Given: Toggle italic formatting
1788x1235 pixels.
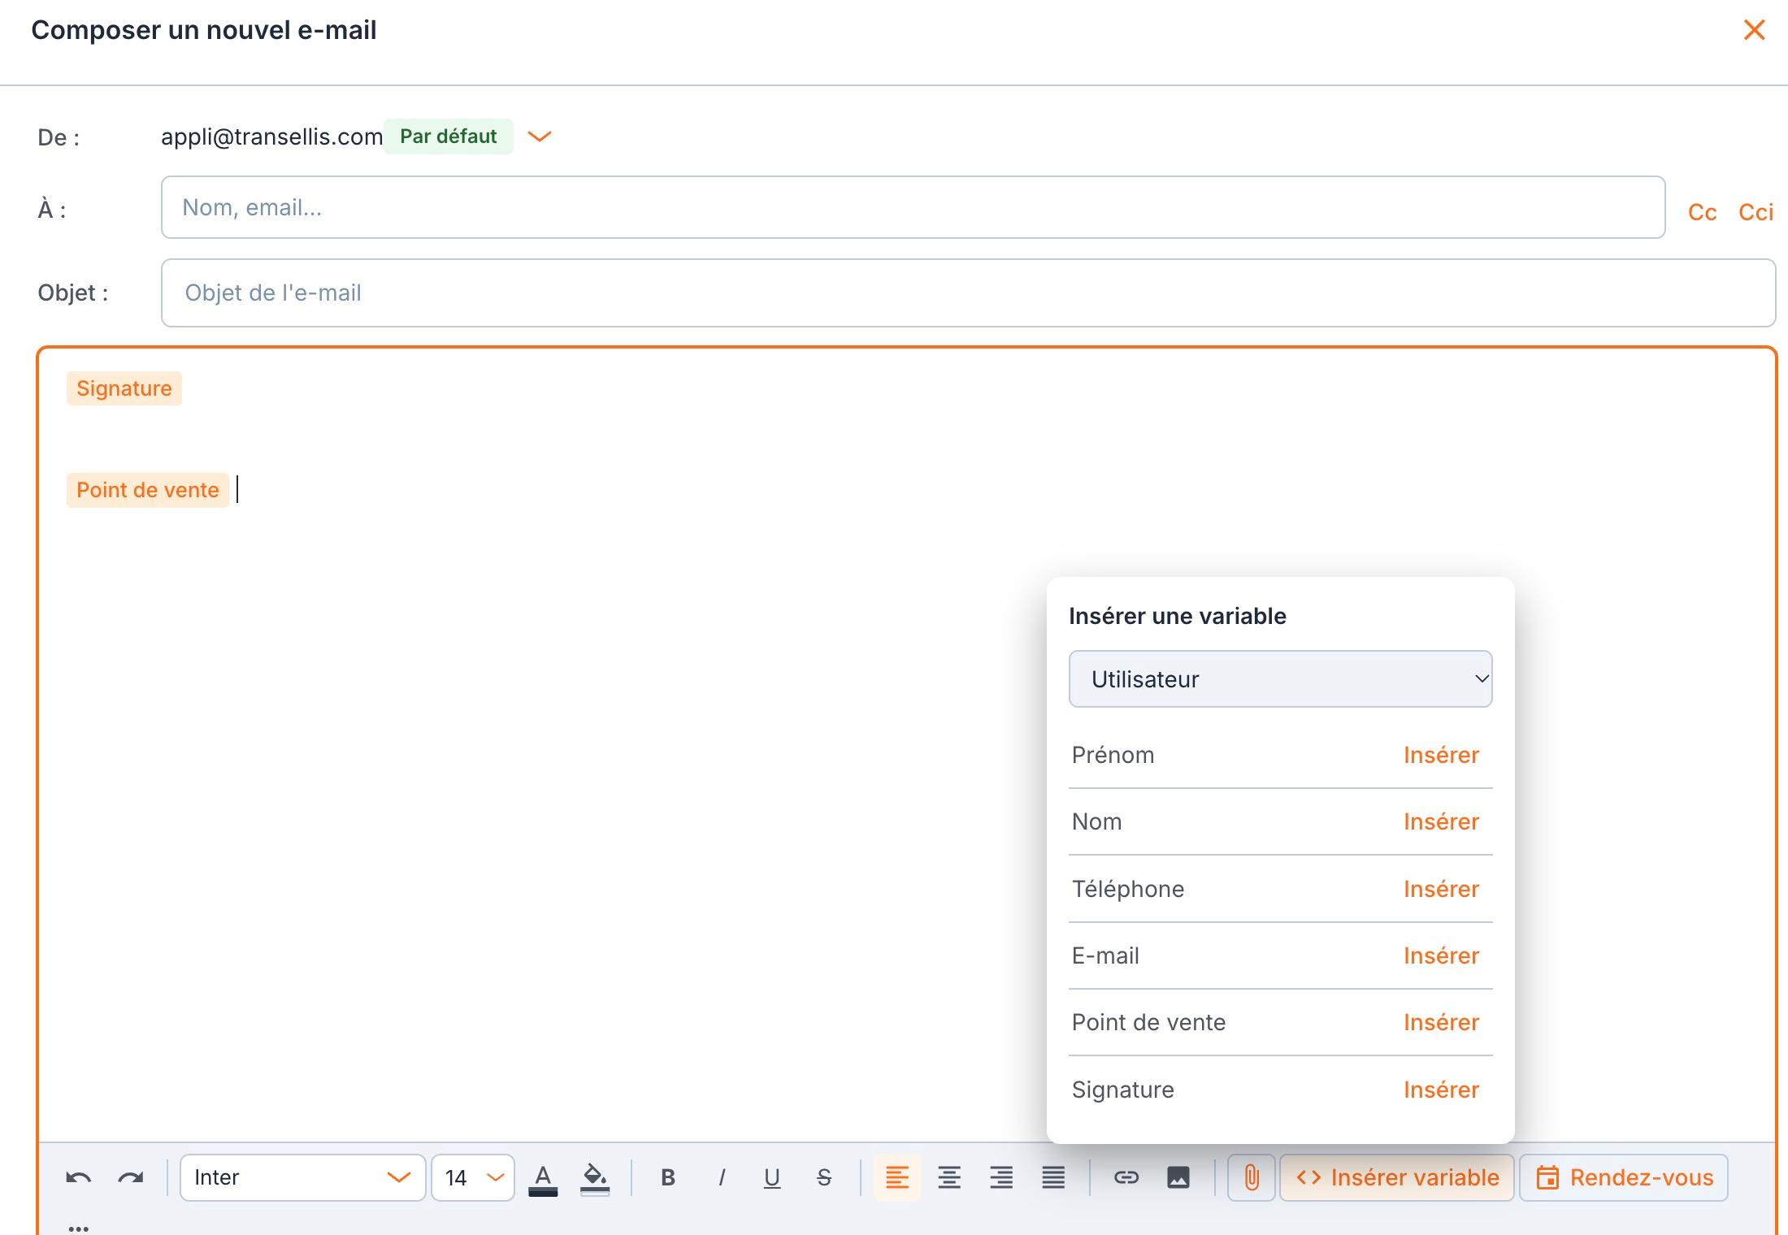Looking at the screenshot, I should pyautogui.click(x=721, y=1177).
